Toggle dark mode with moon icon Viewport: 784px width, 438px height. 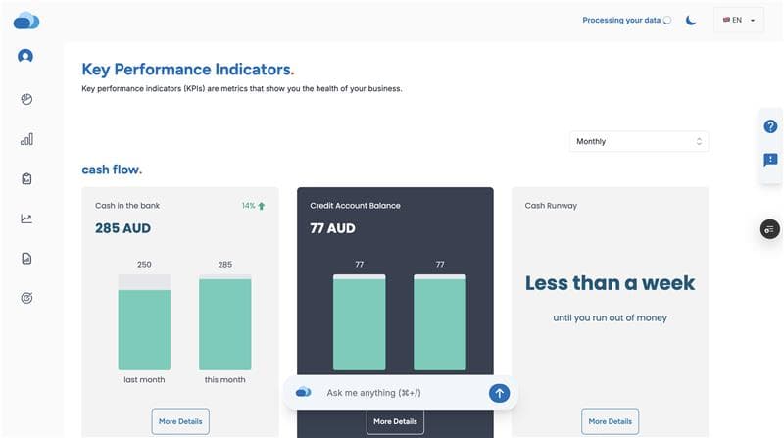tap(691, 21)
